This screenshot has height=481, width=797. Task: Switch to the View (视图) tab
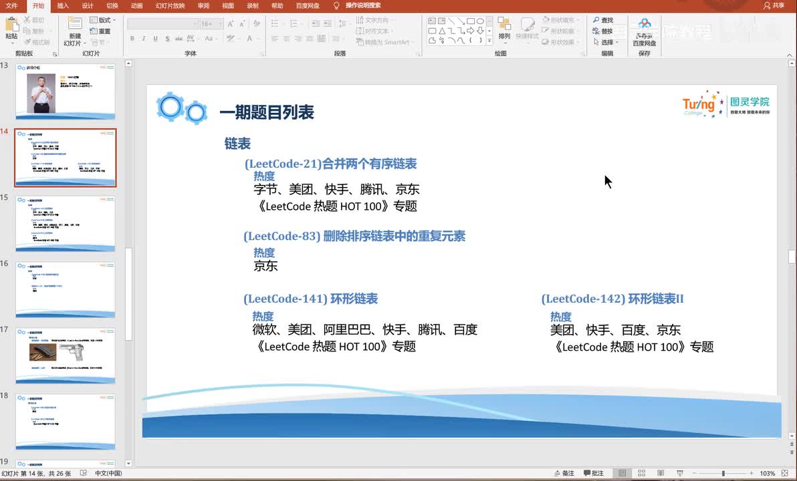[228, 5]
